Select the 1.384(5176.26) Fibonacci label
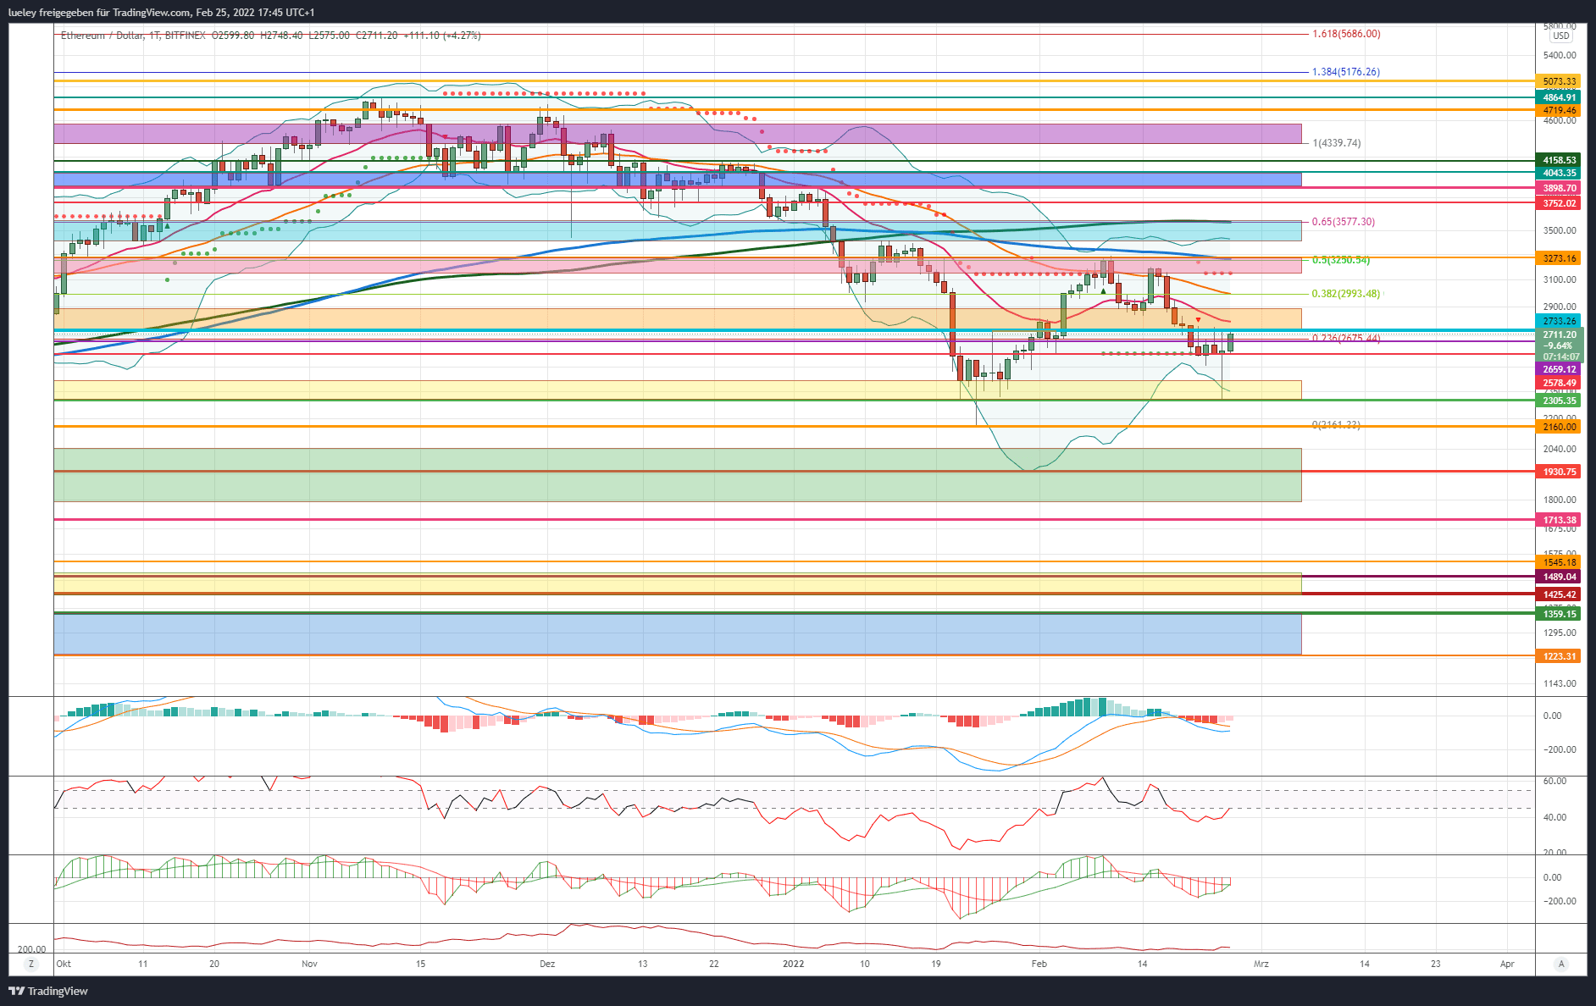1596x1006 pixels. click(x=1345, y=72)
